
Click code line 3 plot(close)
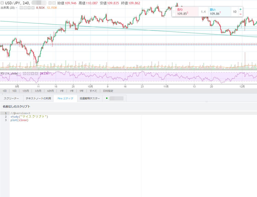[x=19, y=120]
